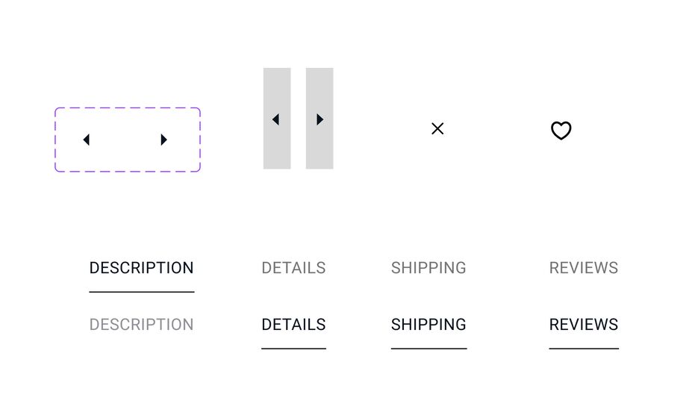Image resolution: width=698 pixels, height=415 pixels.
Task: Click the underline beneath bottom-row SHIPPING
Action: pyautogui.click(x=429, y=349)
